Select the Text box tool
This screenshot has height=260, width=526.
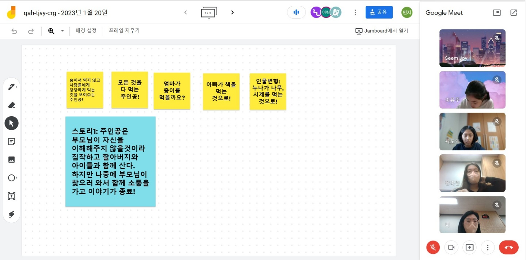point(11,196)
